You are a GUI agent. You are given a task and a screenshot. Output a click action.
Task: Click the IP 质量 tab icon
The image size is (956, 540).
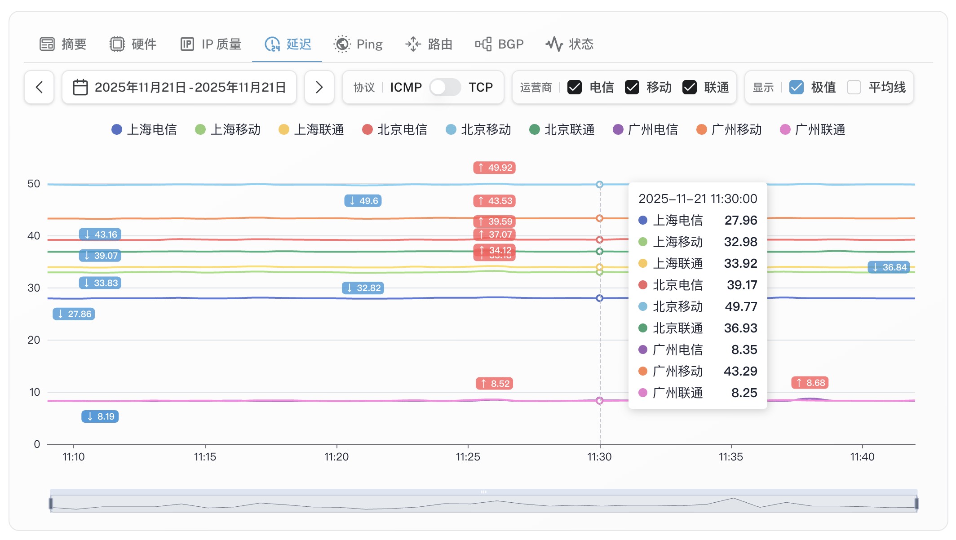187,44
